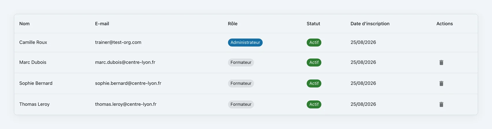Click Thomas Leroy's Actif status badge
The width and height of the screenshot is (492, 129).
[314, 104]
